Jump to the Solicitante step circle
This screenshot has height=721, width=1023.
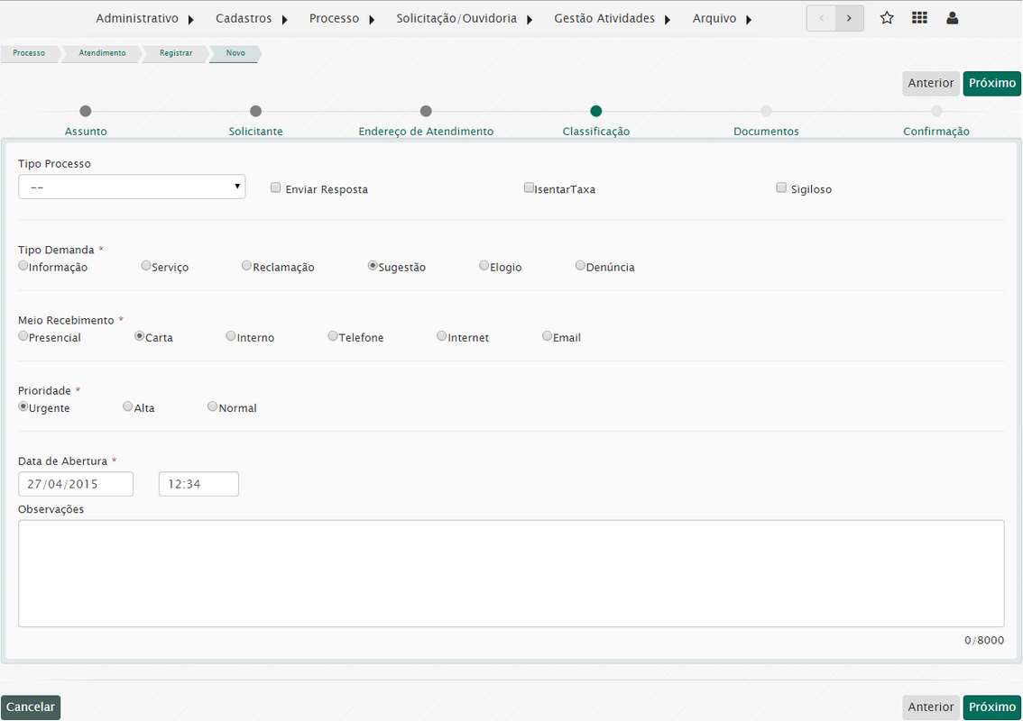(255, 112)
